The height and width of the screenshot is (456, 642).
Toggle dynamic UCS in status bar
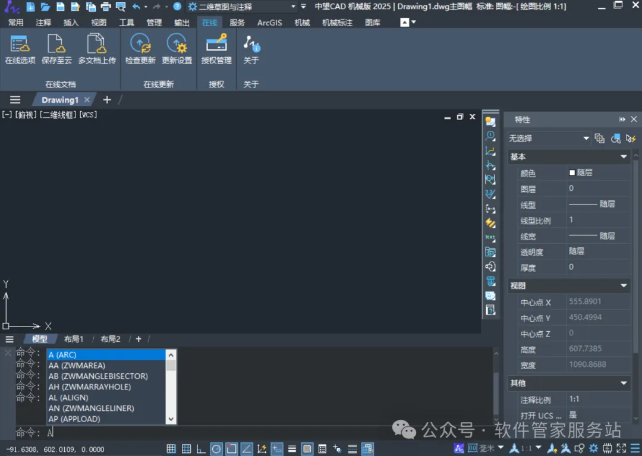262,449
